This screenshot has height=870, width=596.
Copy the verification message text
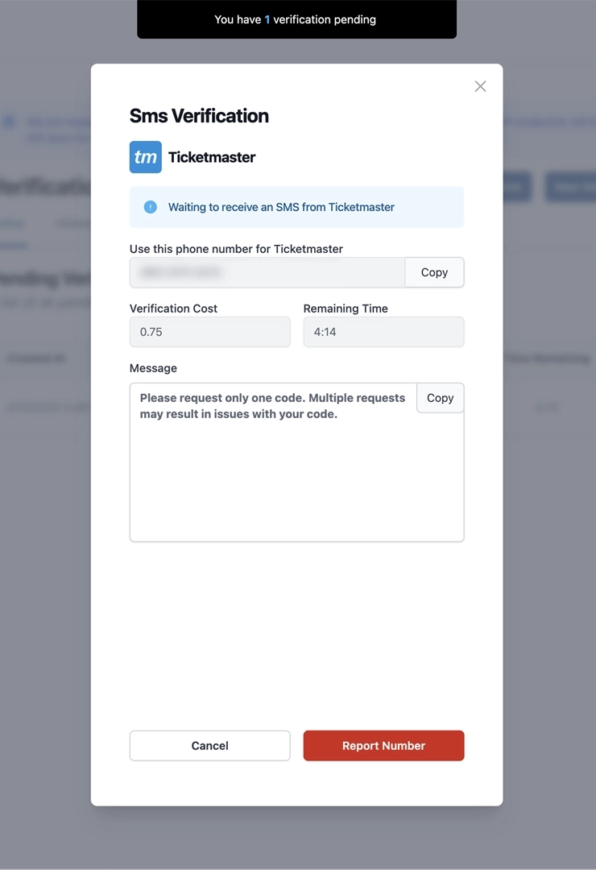[x=440, y=397]
